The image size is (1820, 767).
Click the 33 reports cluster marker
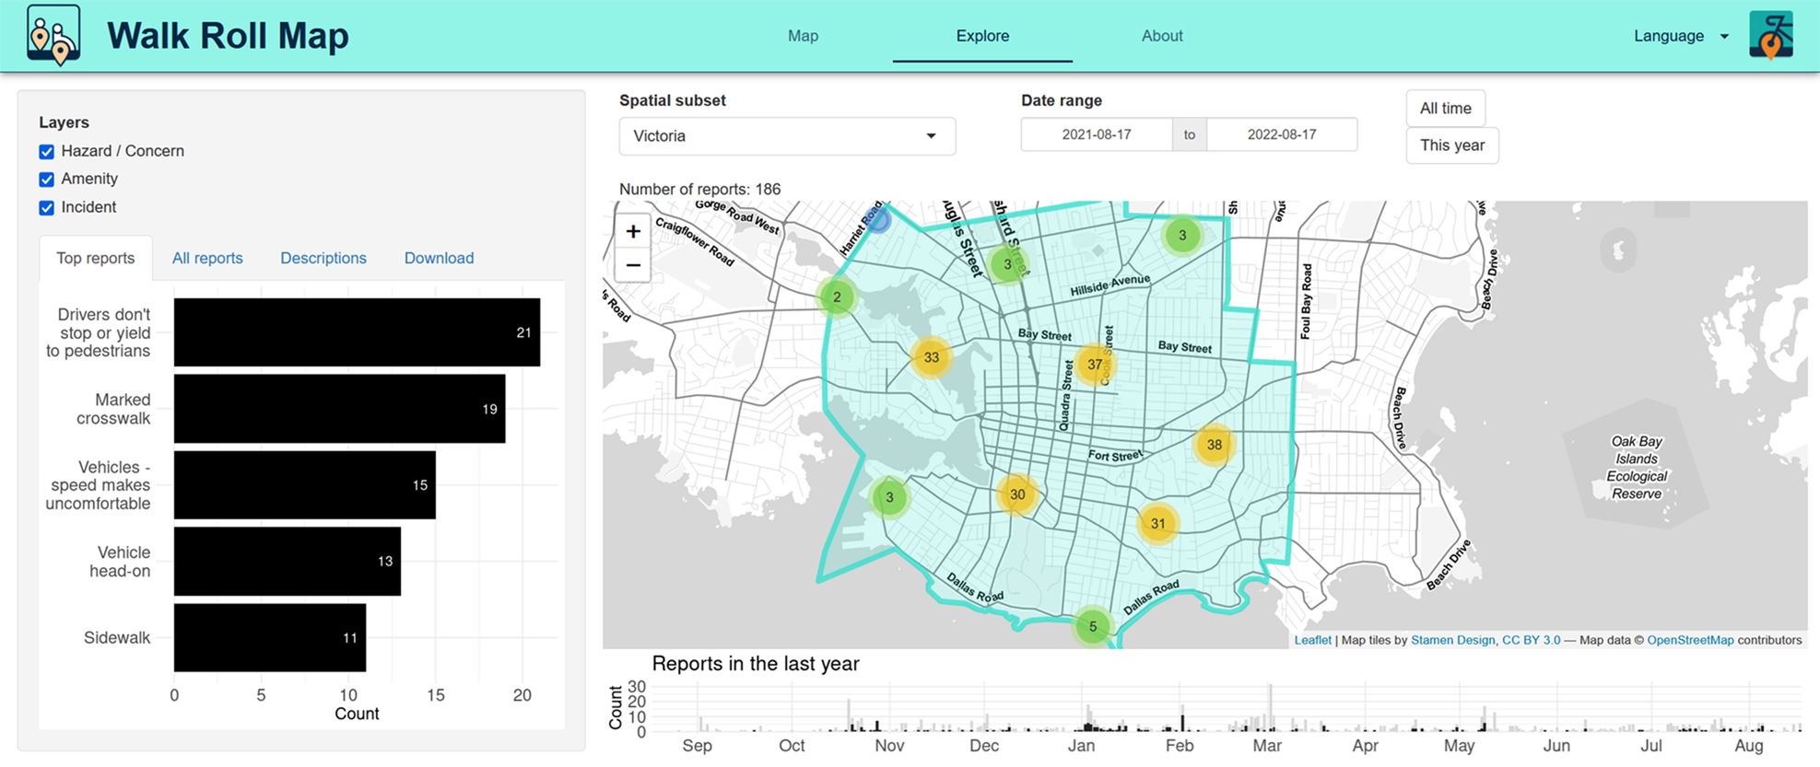[x=931, y=357]
